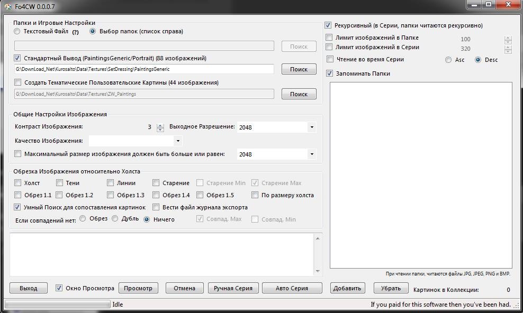This screenshot has width=523, height=313.
Task: Click the PaintingsGeneric folder path field
Action: (144, 69)
